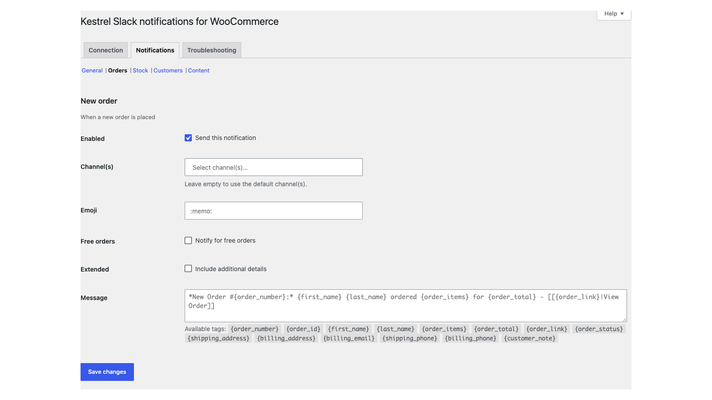Click the Save changes button
Image resolution: width=712 pixels, height=400 pixels.
pos(107,372)
